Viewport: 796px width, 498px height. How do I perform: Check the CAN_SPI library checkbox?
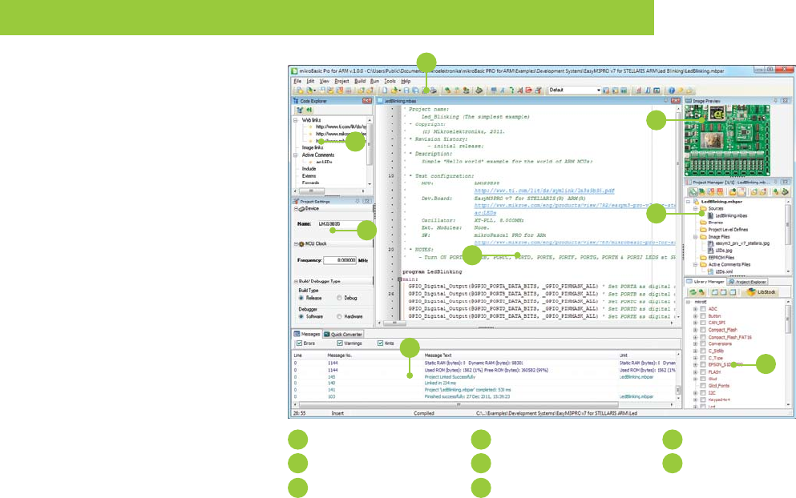point(703,323)
